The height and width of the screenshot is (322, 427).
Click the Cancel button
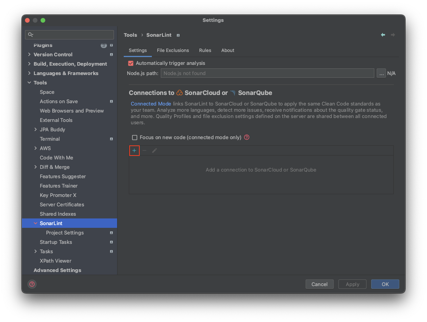point(319,284)
